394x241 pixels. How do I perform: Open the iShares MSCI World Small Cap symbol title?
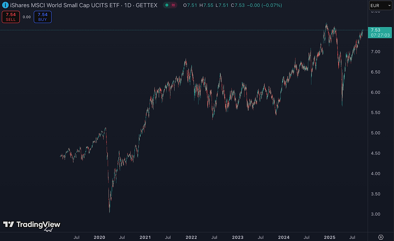coord(84,5)
